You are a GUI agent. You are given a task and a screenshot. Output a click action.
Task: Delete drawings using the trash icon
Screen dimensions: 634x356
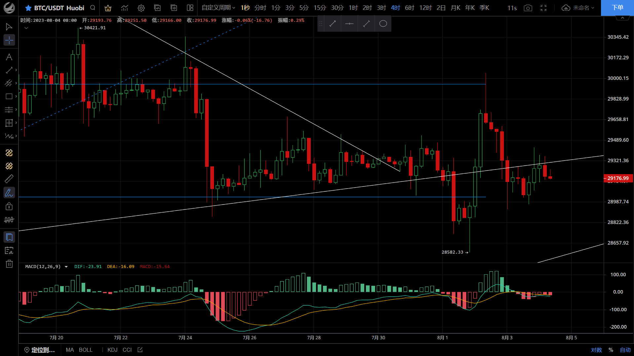pos(9,263)
